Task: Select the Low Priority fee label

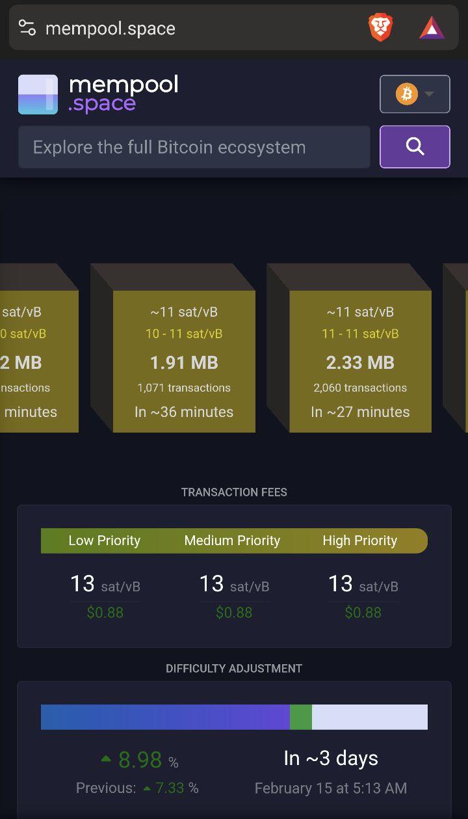Action: pos(105,541)
